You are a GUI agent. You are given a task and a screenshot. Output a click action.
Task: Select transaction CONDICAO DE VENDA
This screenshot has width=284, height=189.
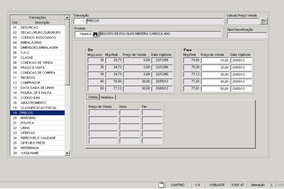tap(38, 63)
